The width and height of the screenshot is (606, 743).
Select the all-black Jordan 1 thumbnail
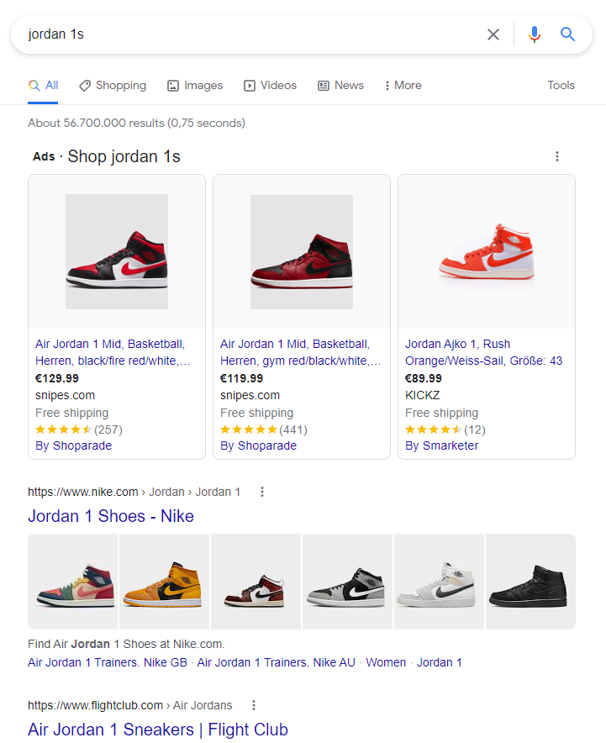530,582
